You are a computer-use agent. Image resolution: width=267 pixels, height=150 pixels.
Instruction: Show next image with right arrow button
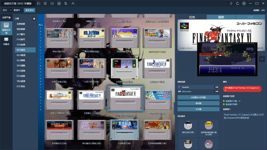(262, 59)
